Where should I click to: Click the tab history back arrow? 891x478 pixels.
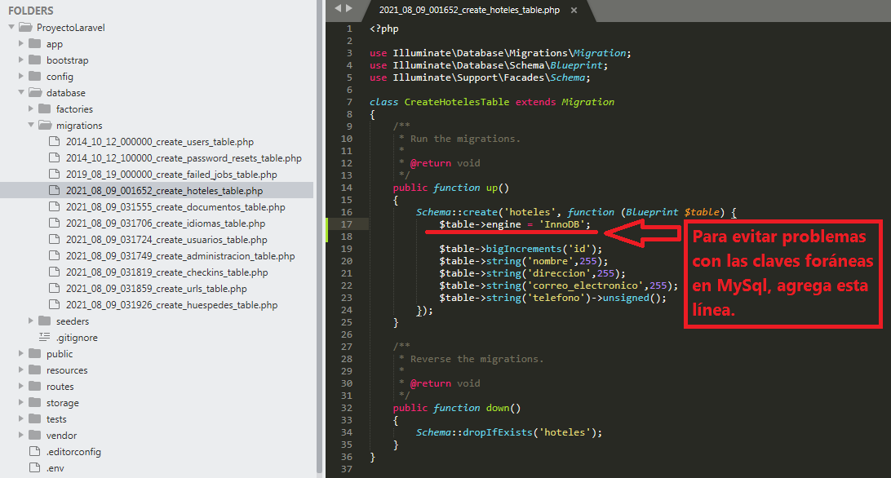339,9
